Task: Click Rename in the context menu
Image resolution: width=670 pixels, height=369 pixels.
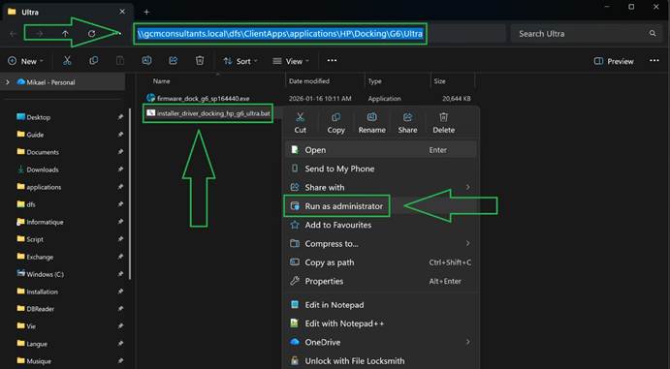Action: click(371, 123)
